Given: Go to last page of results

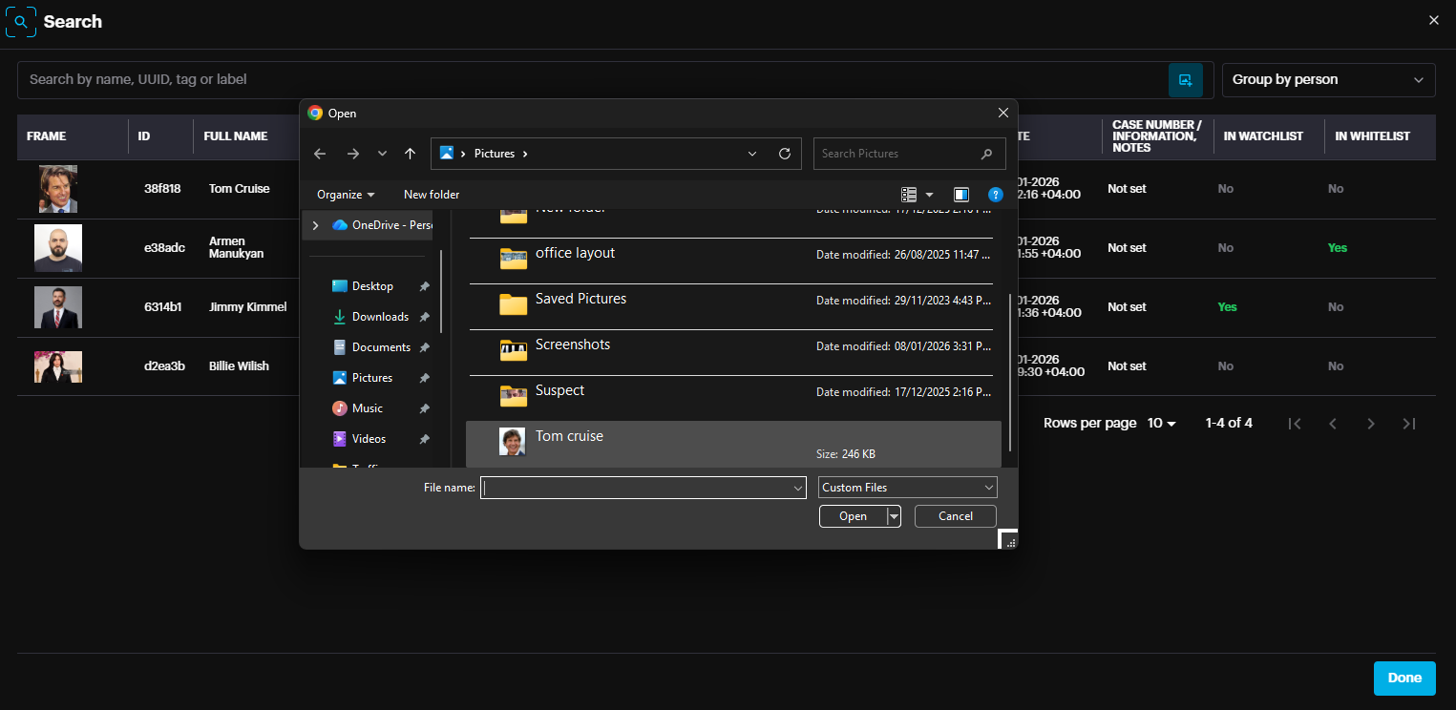Looking at the screenshot, I should click(x=1408, y=424).
